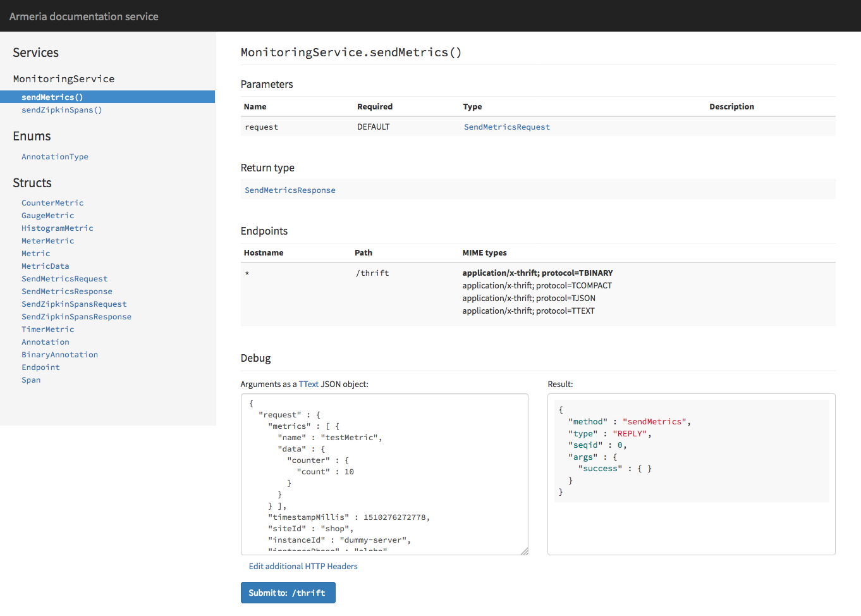Open the BinaryAnnotation struct
Screen dimensions: 861x616
pos(59,354)
